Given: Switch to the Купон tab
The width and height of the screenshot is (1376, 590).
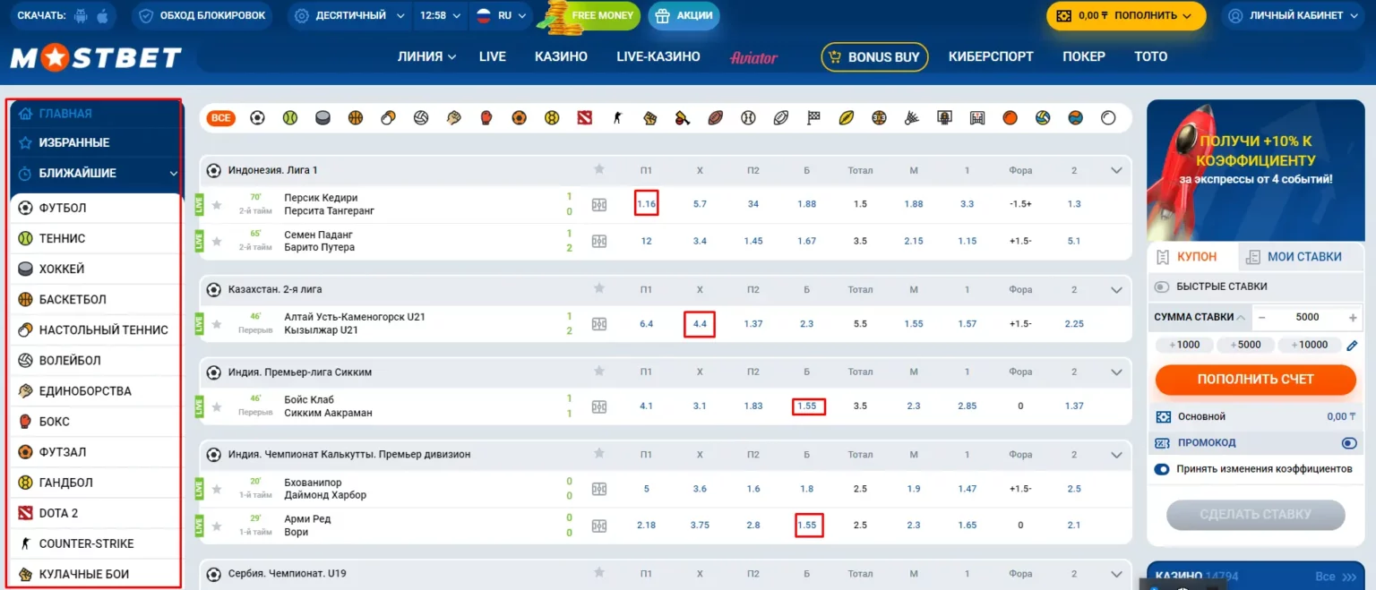Looking at the screenshot, I should tap(1193, 257).
